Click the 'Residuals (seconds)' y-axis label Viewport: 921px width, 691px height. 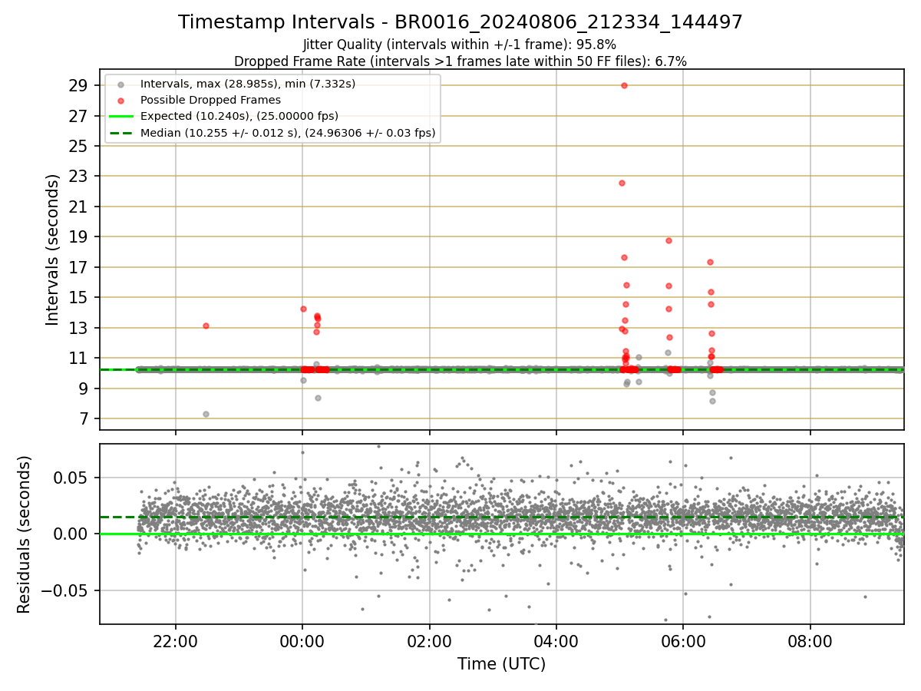tap(25, 534)
